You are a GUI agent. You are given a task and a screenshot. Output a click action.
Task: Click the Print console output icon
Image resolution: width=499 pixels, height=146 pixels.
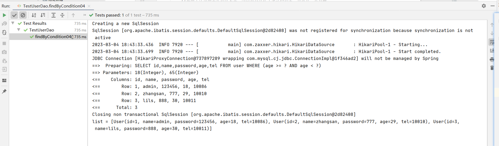492,59
